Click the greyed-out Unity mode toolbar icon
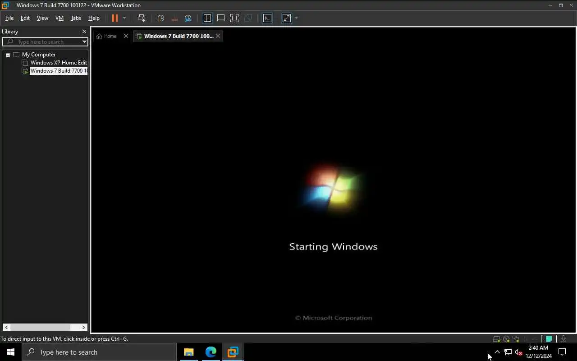The height and width of the screenshot is (361, 577). [248, 18]
